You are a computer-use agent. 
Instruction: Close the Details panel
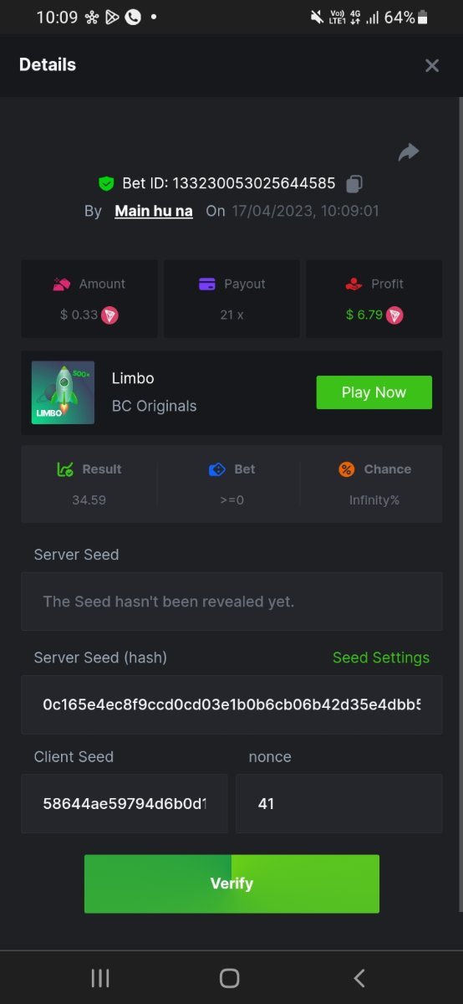coord(431,65)
